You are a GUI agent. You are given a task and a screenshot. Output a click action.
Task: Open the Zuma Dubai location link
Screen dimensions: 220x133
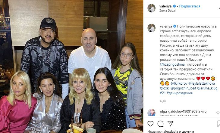(167, 11)
